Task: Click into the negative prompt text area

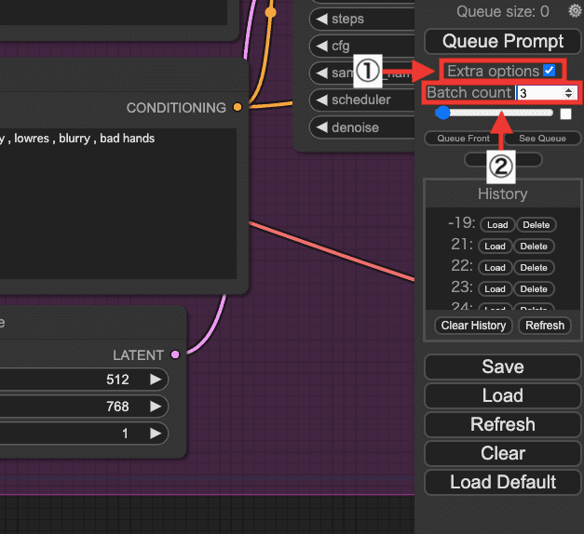Action: 118,204
